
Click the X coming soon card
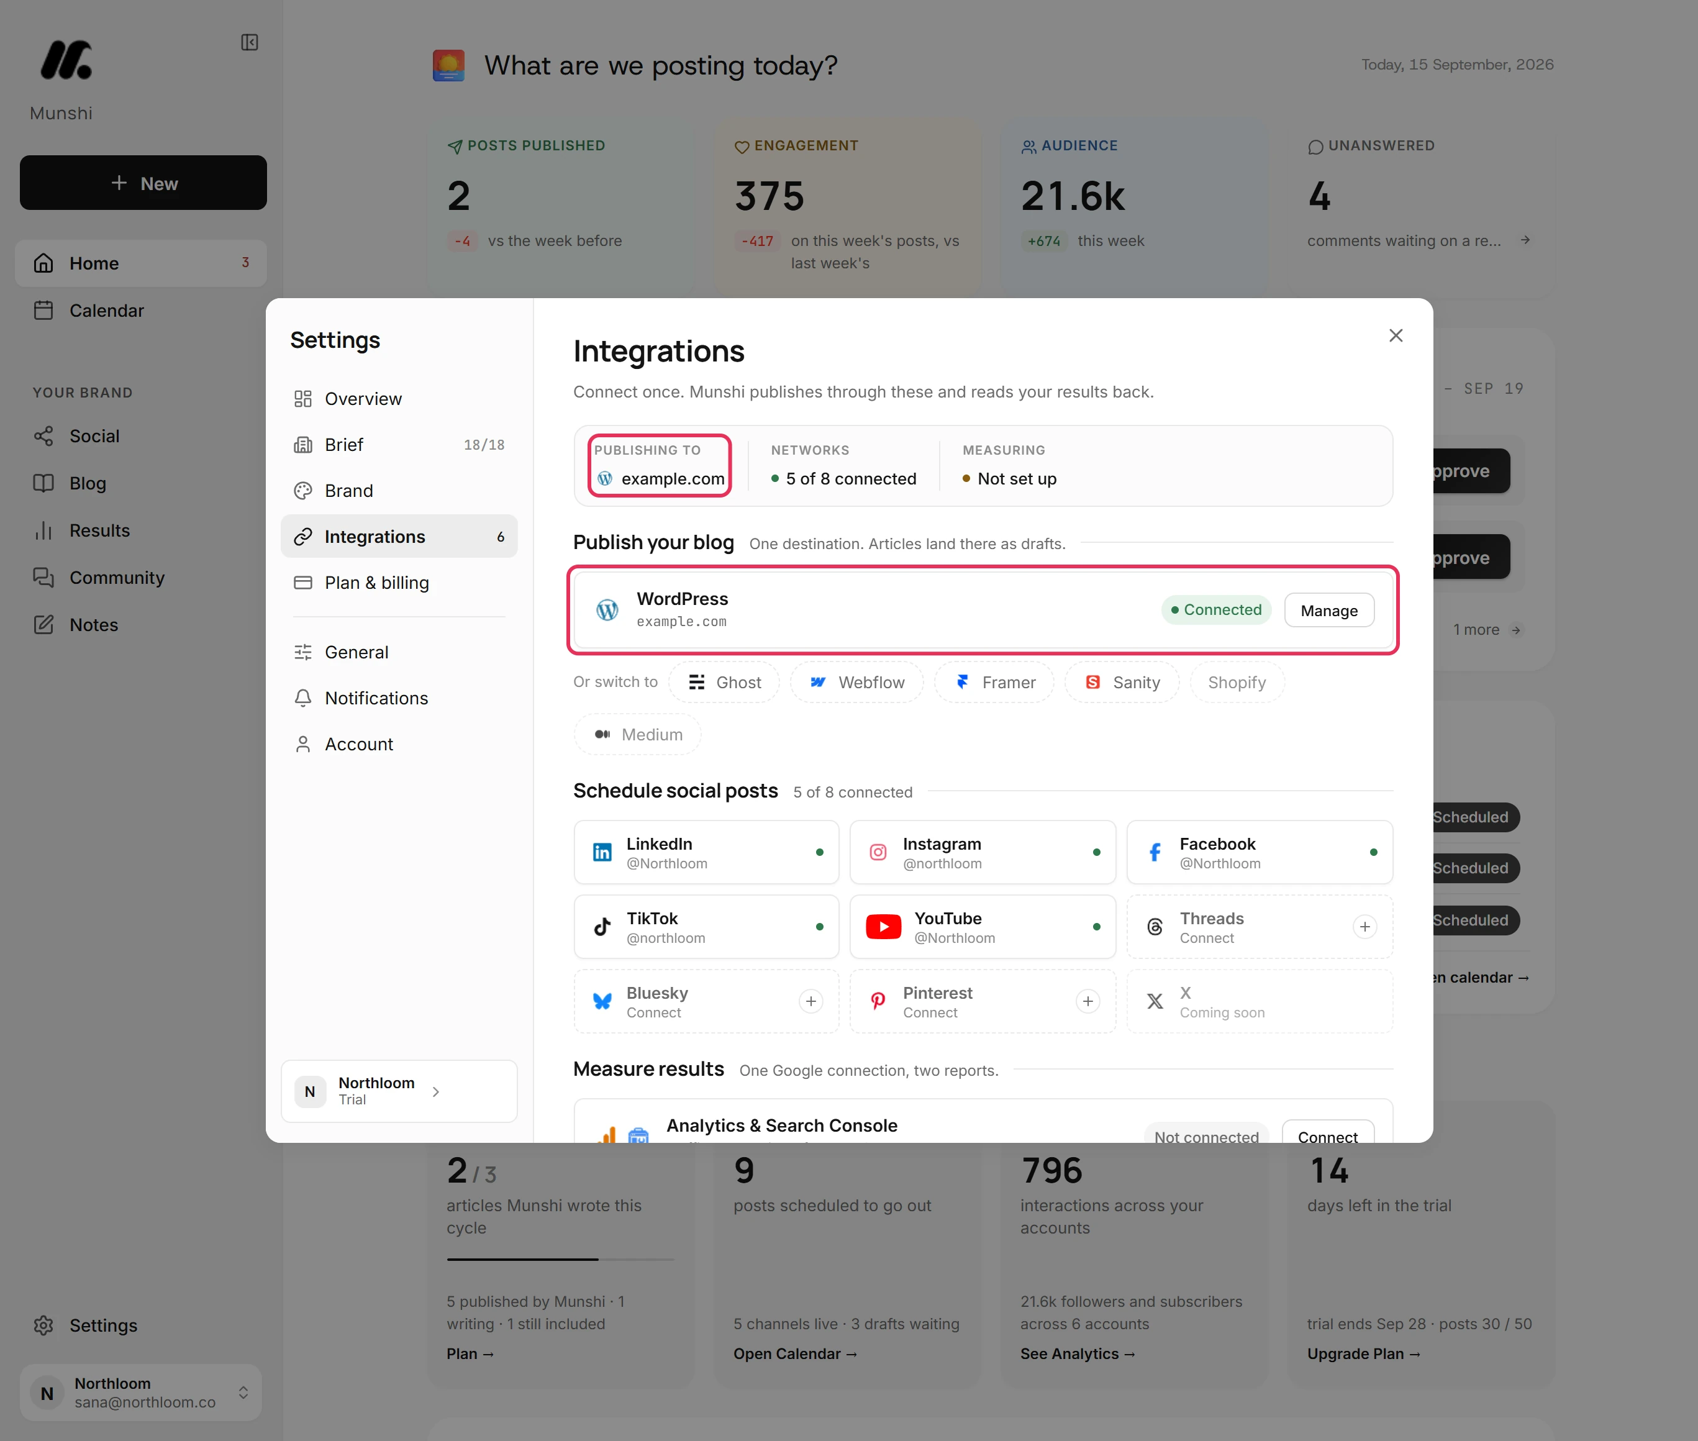click(1260, 1001)
